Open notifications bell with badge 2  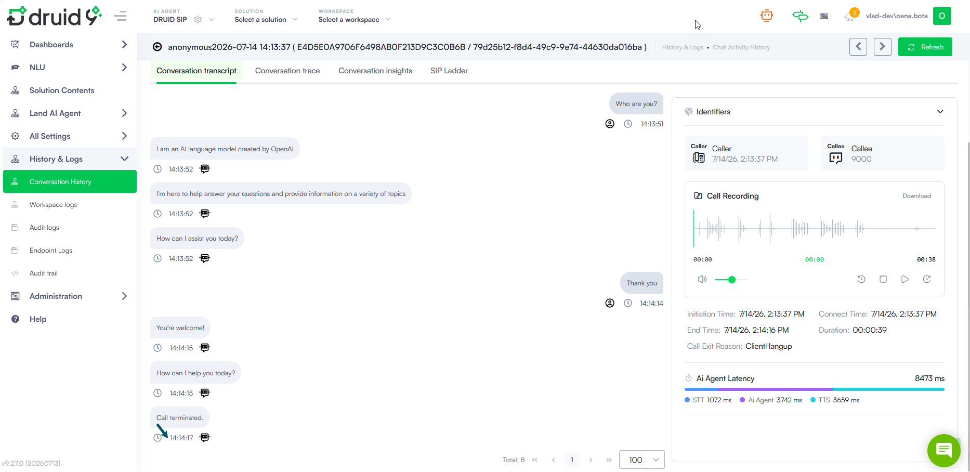click(x=851, y=15)
